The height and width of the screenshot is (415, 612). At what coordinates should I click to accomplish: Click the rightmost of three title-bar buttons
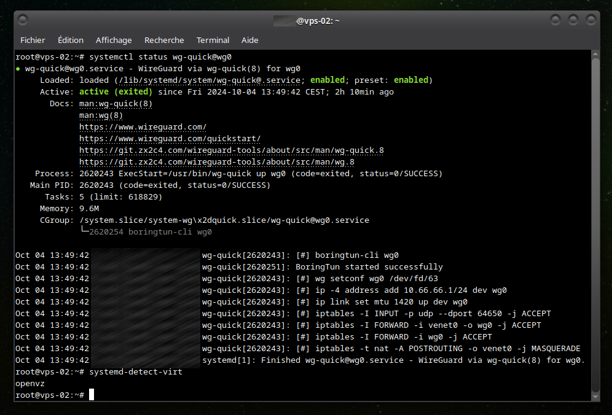coord(591,20)
